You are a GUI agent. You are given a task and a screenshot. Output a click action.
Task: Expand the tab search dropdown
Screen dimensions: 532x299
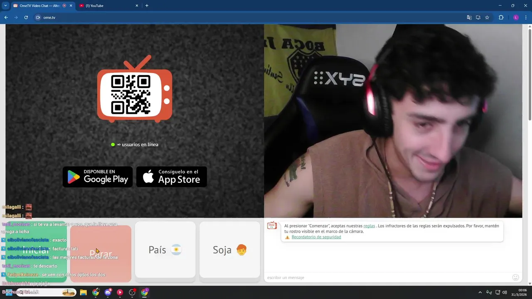(x=5, y=6)
